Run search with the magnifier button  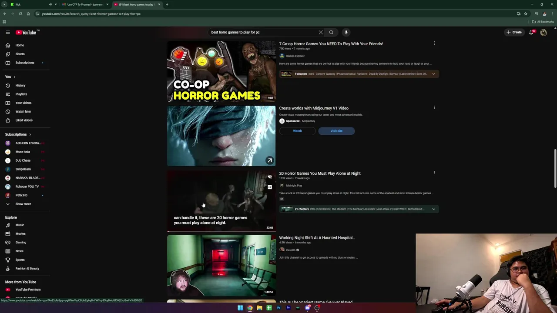pyautogui.click(x=331, y=32)
